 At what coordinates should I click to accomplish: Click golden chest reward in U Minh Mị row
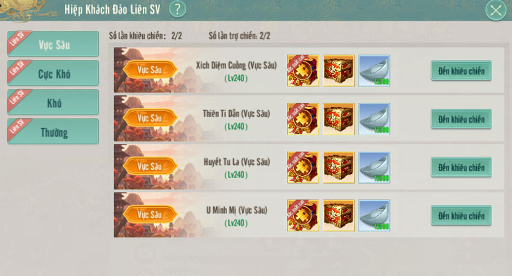(339, 215)
